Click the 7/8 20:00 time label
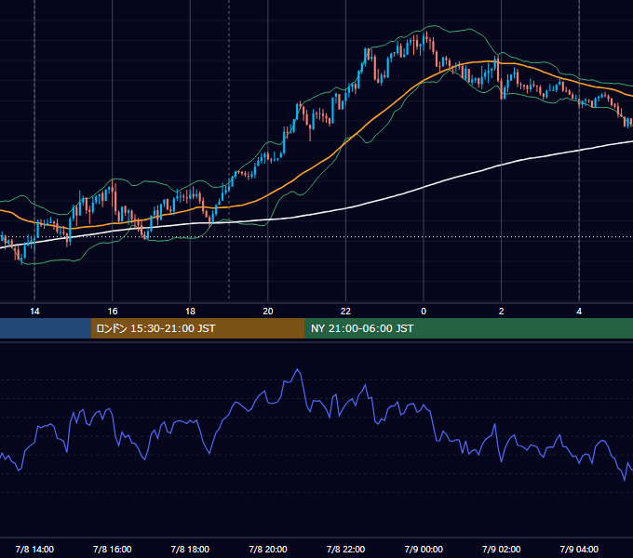Image resolution: width=633 pixels, height=558 pixels. pos(268,549)
